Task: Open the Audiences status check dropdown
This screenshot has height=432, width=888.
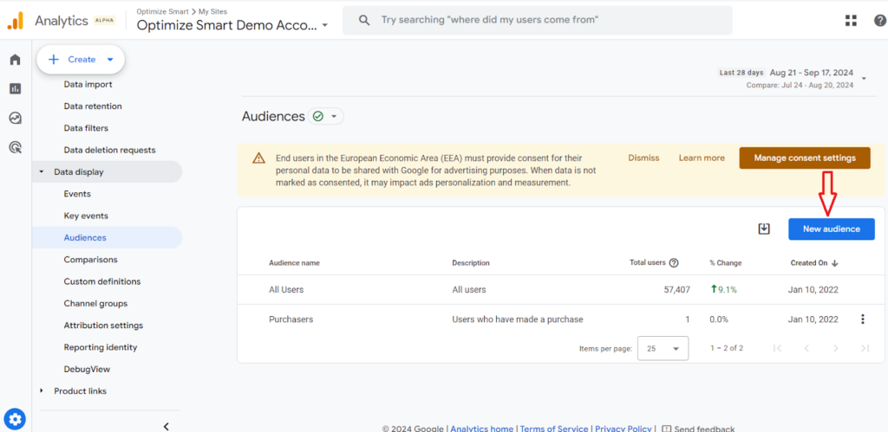Action: pyautogui.click(x=326, y=117)
